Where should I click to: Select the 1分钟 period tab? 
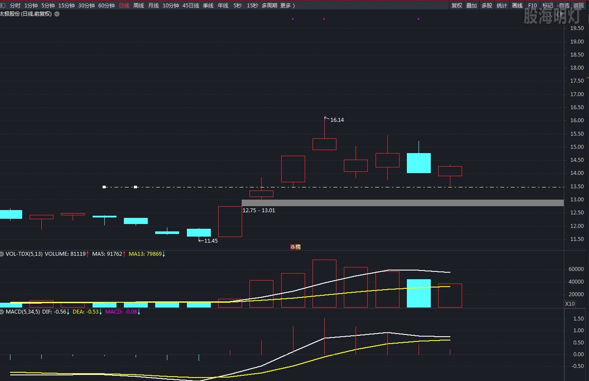click(x=31, y=6)
